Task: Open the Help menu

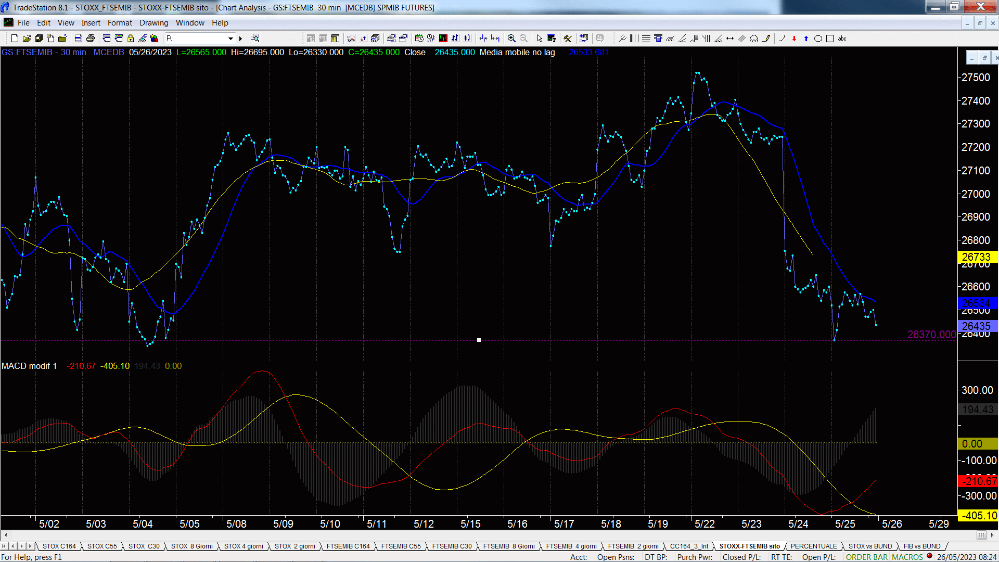Action: (x=220, y=23)
